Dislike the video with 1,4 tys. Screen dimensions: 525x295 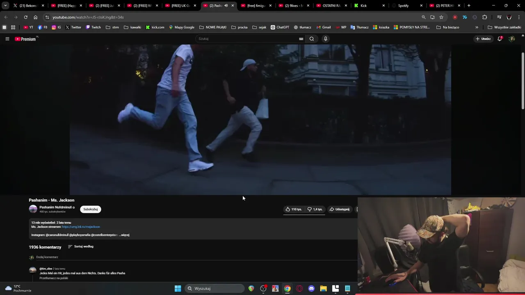click(x=315, y=209)
